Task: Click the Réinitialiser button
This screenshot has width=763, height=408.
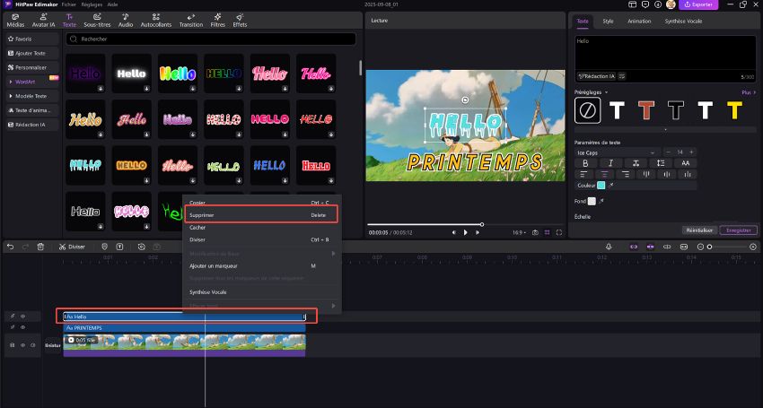Action: (x=699, y=230)
